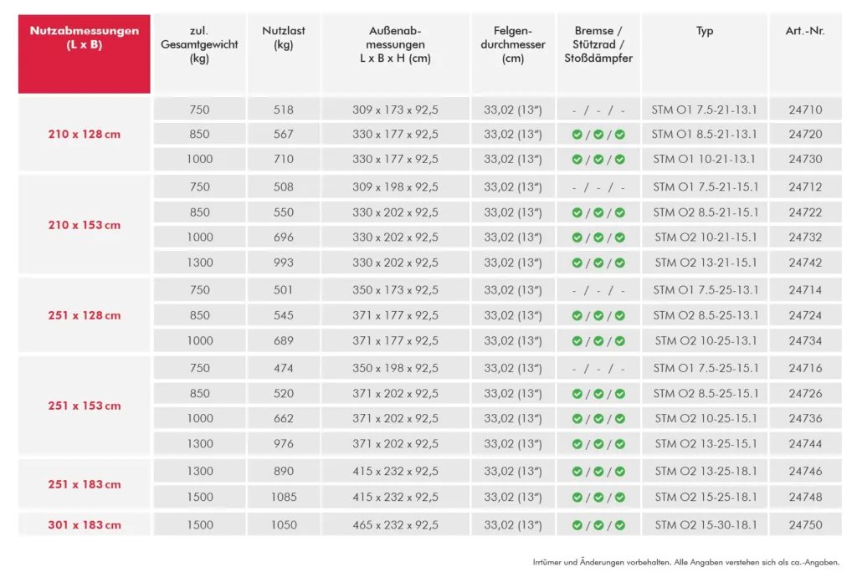Click article number 24710
The width and height of the screenshot is (857, 572).
click(x=805, y=110)
